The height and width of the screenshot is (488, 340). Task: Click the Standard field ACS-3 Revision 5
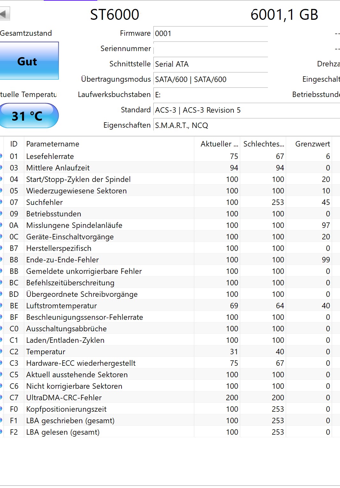tap(247, 110)
